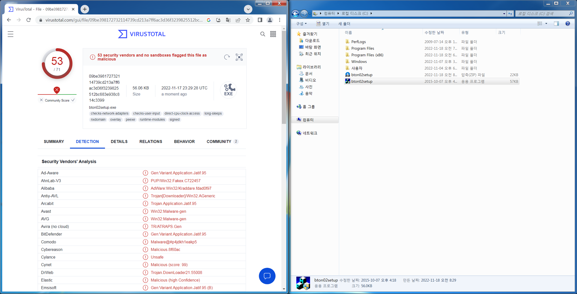The width and height of the screenshot is (577, 294).
Task: Click the VirusTotal logo
Action: (142, 34)
